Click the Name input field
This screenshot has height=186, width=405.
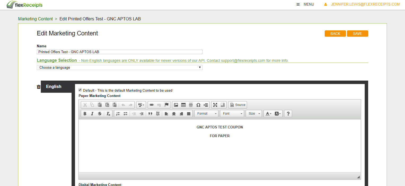pos(120,52)
